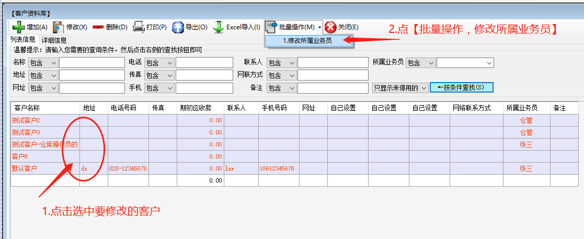Viewport: 584px width, 239px height.
Task: Click the red 关闭(E) icon
Action: (330, 27)
